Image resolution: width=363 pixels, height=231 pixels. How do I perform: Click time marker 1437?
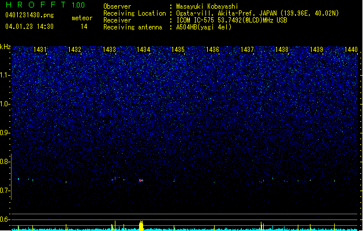click(247, 50)
